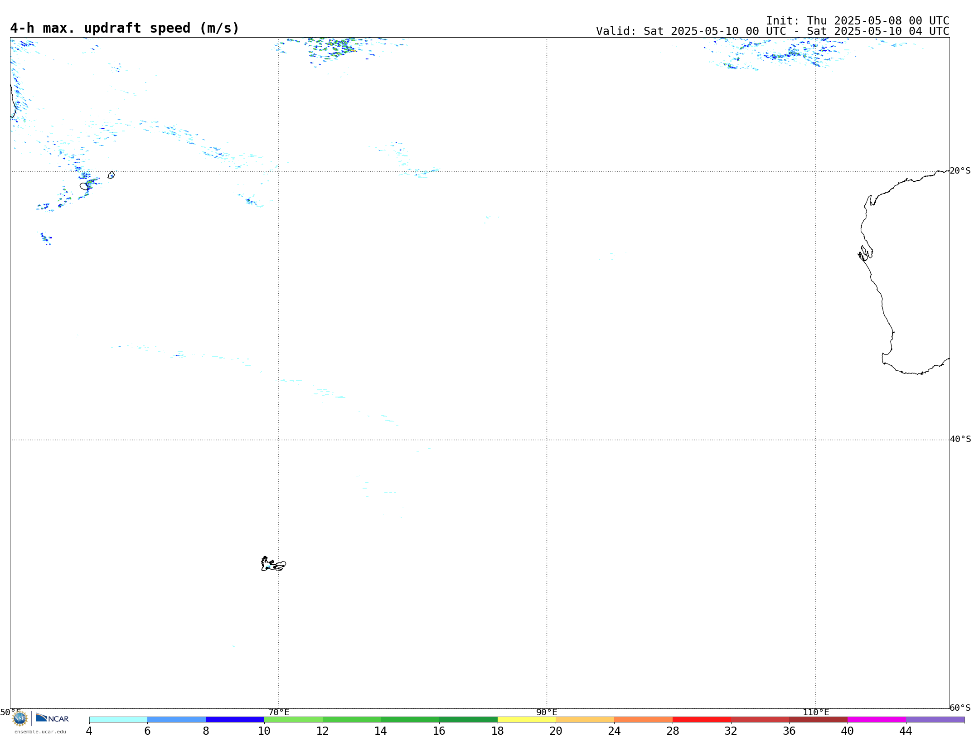Click Reunion island outline near 20°S
The image size is (979, 737).
(84, 186)
